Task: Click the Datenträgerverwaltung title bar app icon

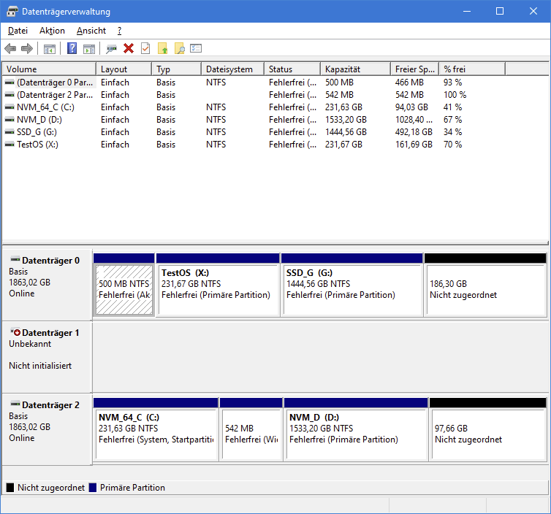Action: 12,11
